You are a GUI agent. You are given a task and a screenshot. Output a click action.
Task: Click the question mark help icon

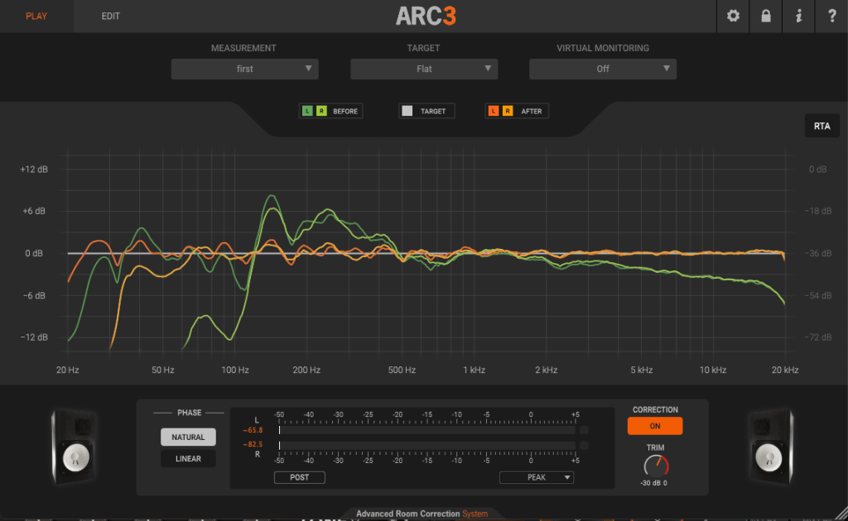click(x=831, y=17)
